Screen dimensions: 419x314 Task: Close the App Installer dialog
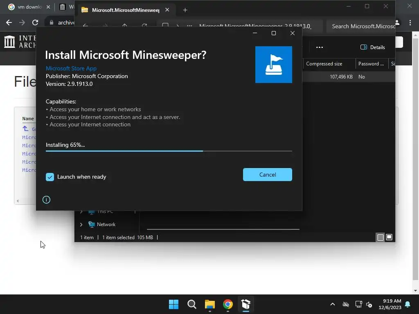(293, 33)
